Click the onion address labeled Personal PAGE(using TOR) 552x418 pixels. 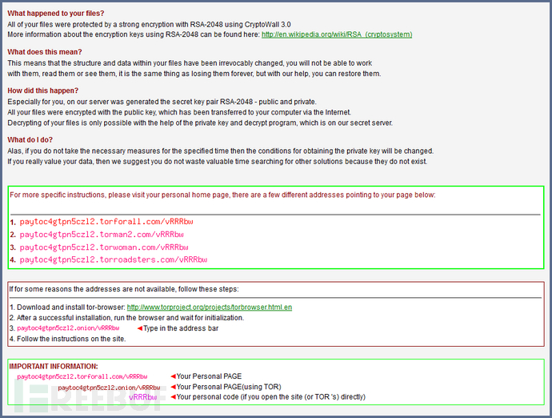[109, 388]
